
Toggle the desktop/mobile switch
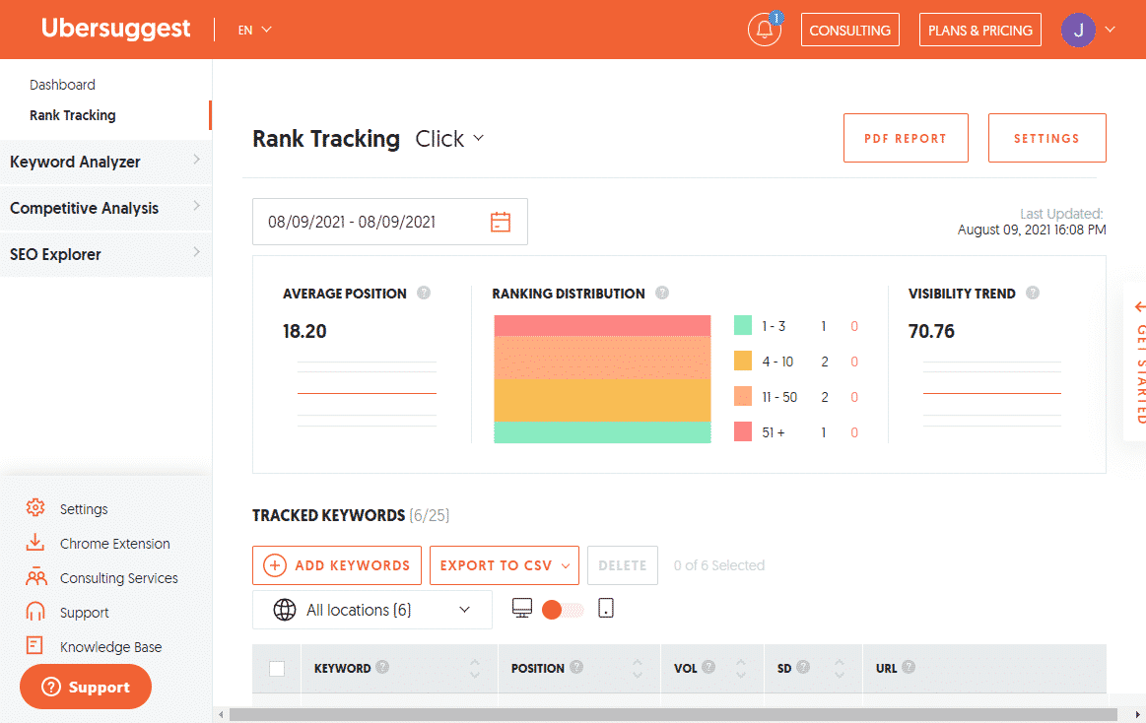coord(563,610)
